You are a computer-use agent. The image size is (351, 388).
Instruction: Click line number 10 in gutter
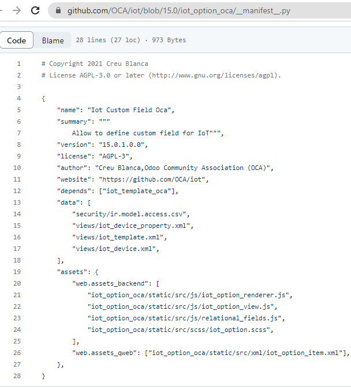click(17, 168)
